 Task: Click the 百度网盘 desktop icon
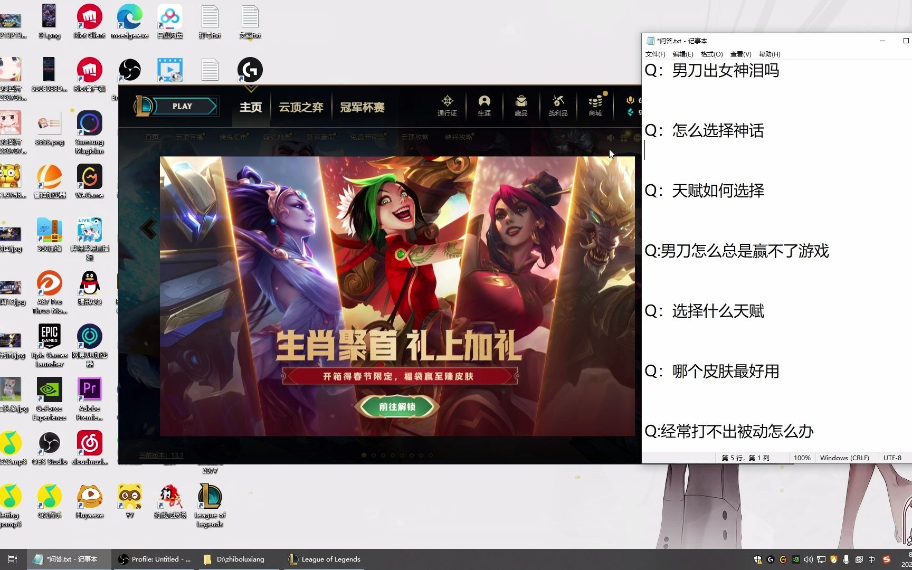tap(170, 22)
